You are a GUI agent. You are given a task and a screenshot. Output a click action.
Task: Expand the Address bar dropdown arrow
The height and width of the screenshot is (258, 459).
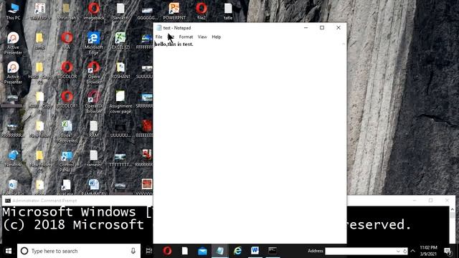point(398,252)
